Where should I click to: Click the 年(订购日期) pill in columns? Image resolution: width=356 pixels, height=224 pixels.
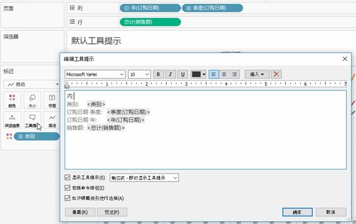[x=150, y=8]
